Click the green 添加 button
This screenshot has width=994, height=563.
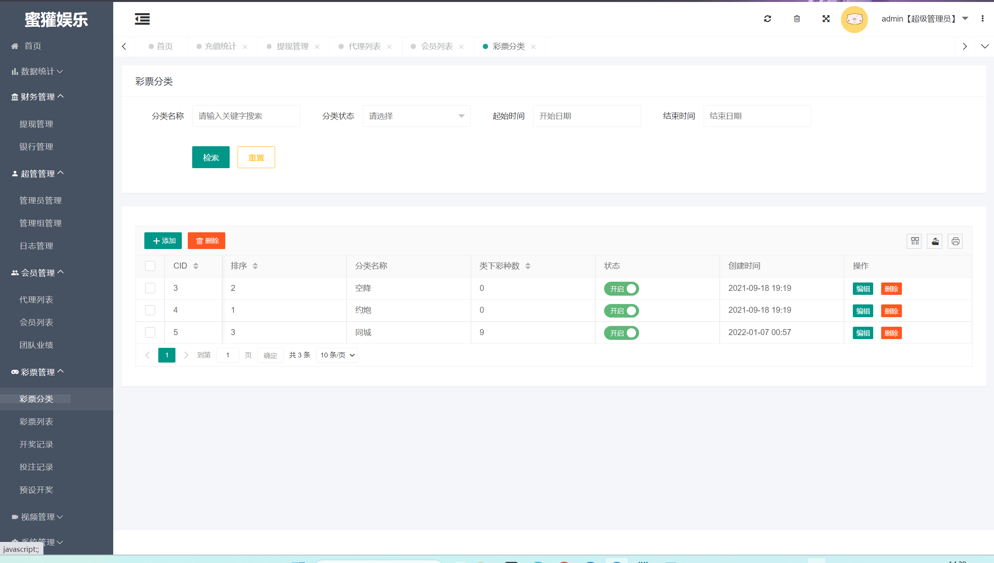coord(163,241)
